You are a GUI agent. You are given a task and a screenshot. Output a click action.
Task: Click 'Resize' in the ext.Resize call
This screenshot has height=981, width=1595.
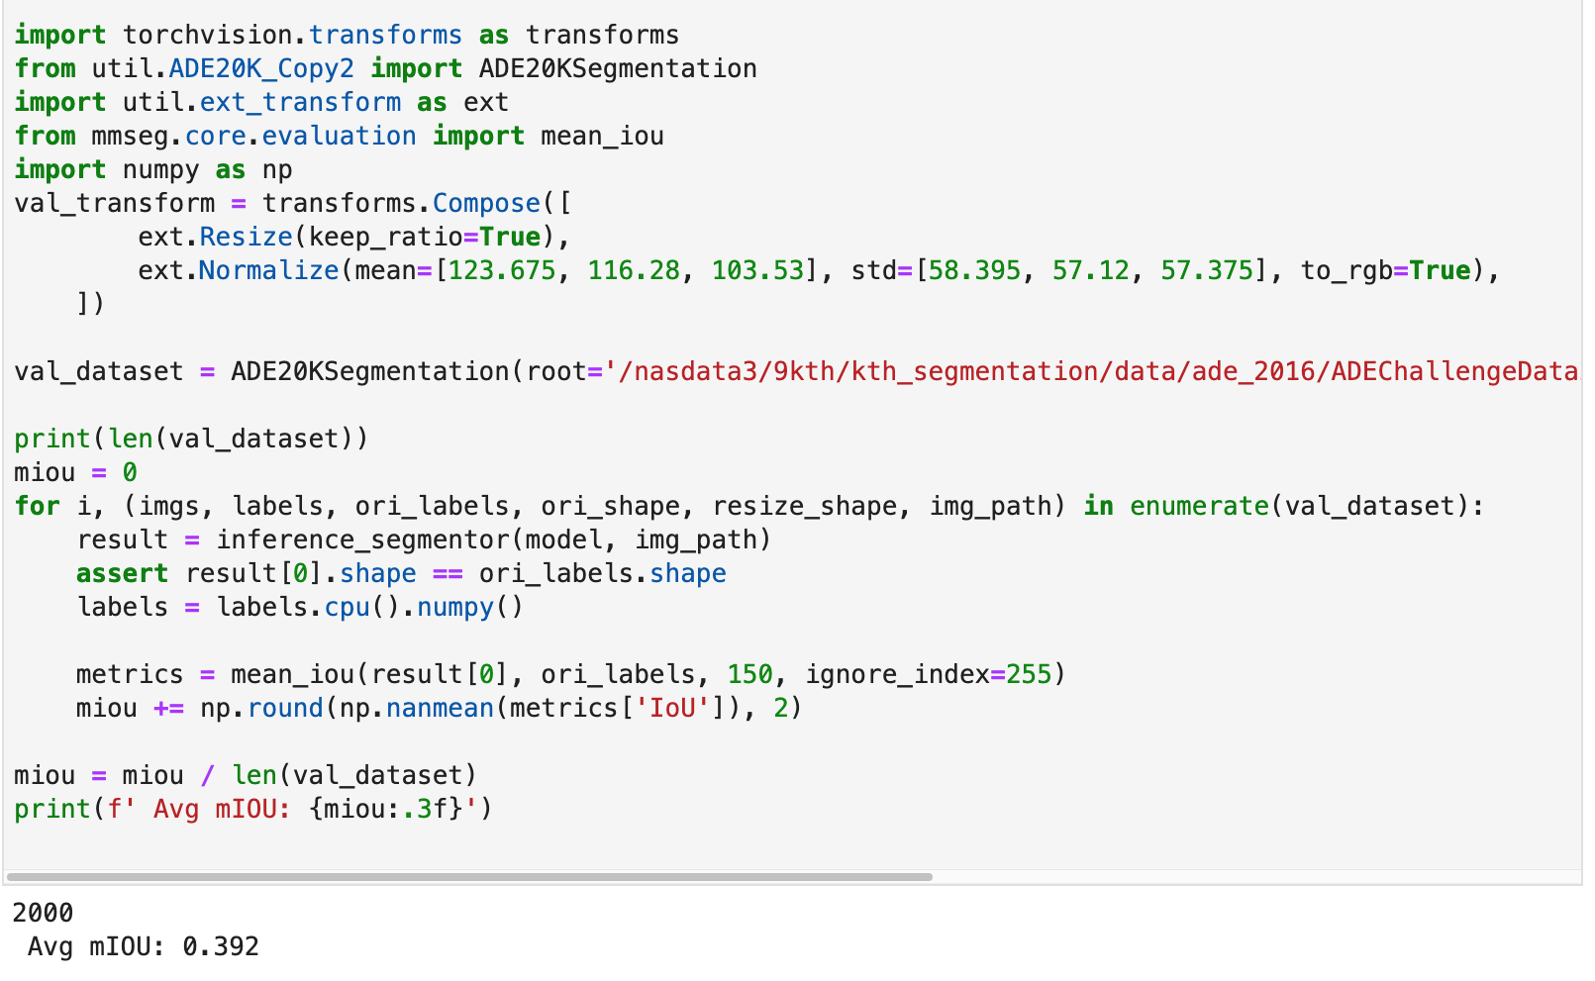(246, 237)
